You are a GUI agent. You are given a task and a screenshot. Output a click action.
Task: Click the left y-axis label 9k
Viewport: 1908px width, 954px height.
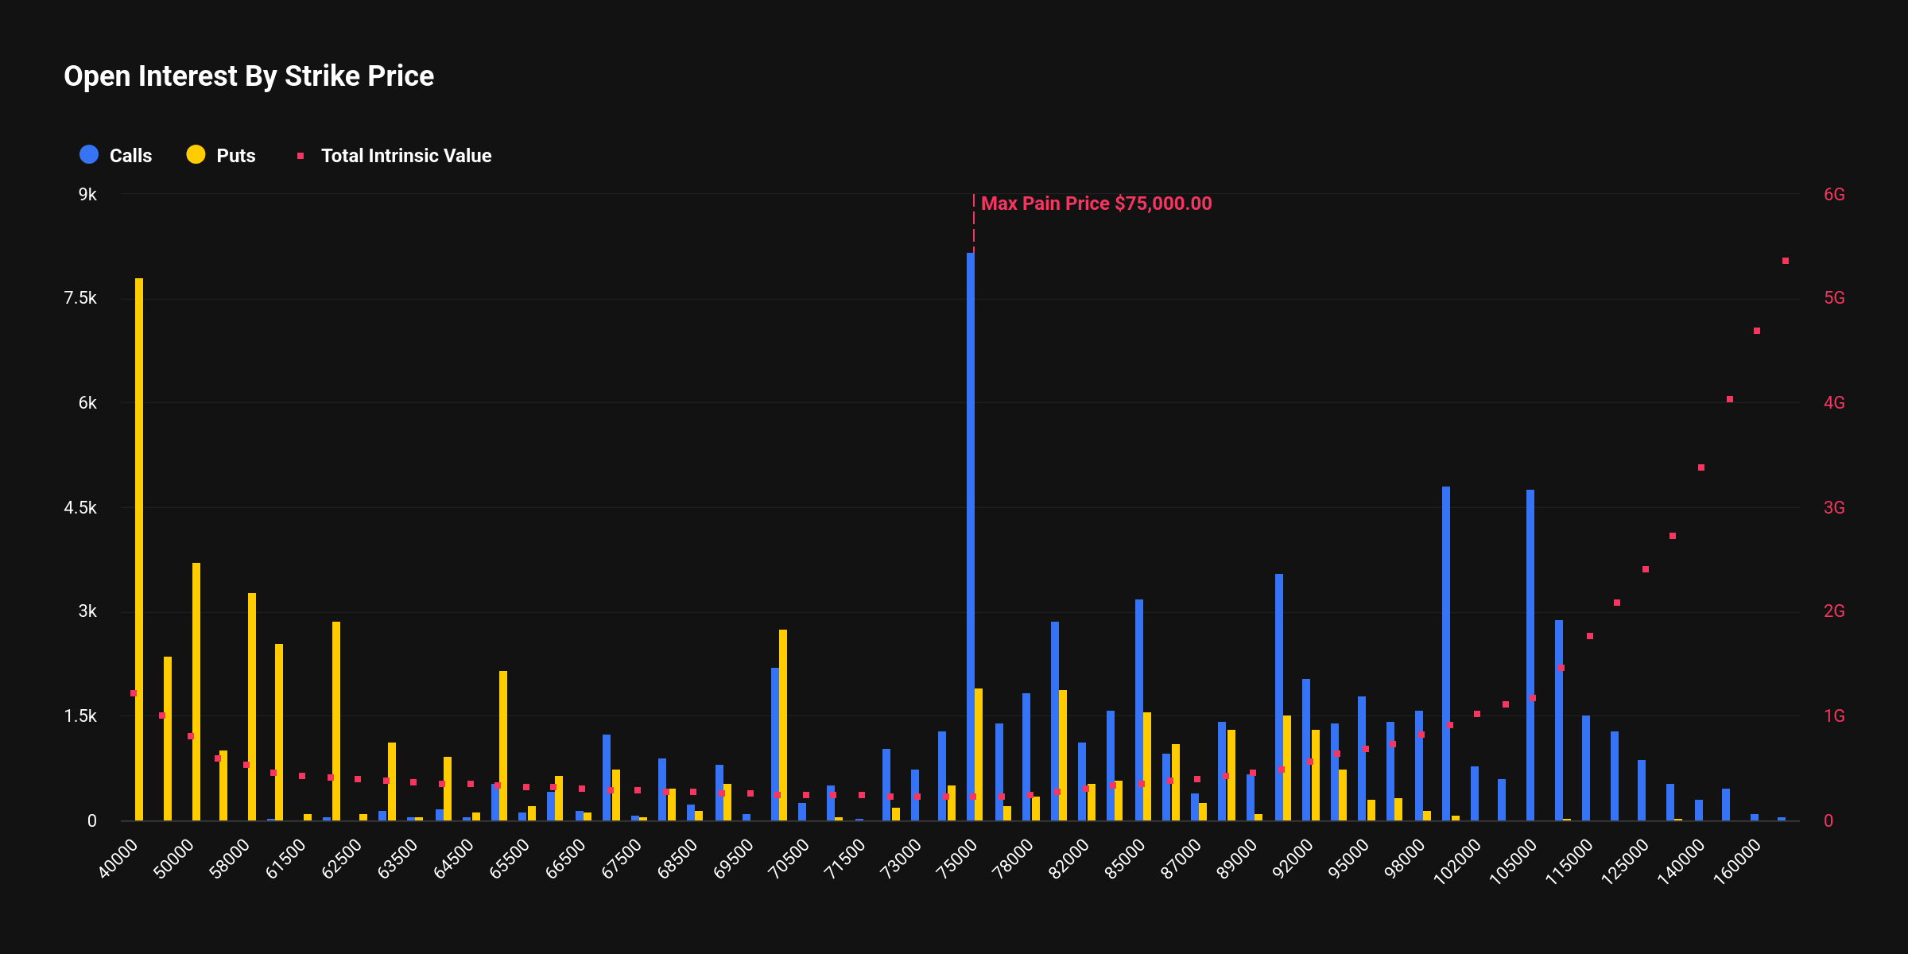coord(90,193)
